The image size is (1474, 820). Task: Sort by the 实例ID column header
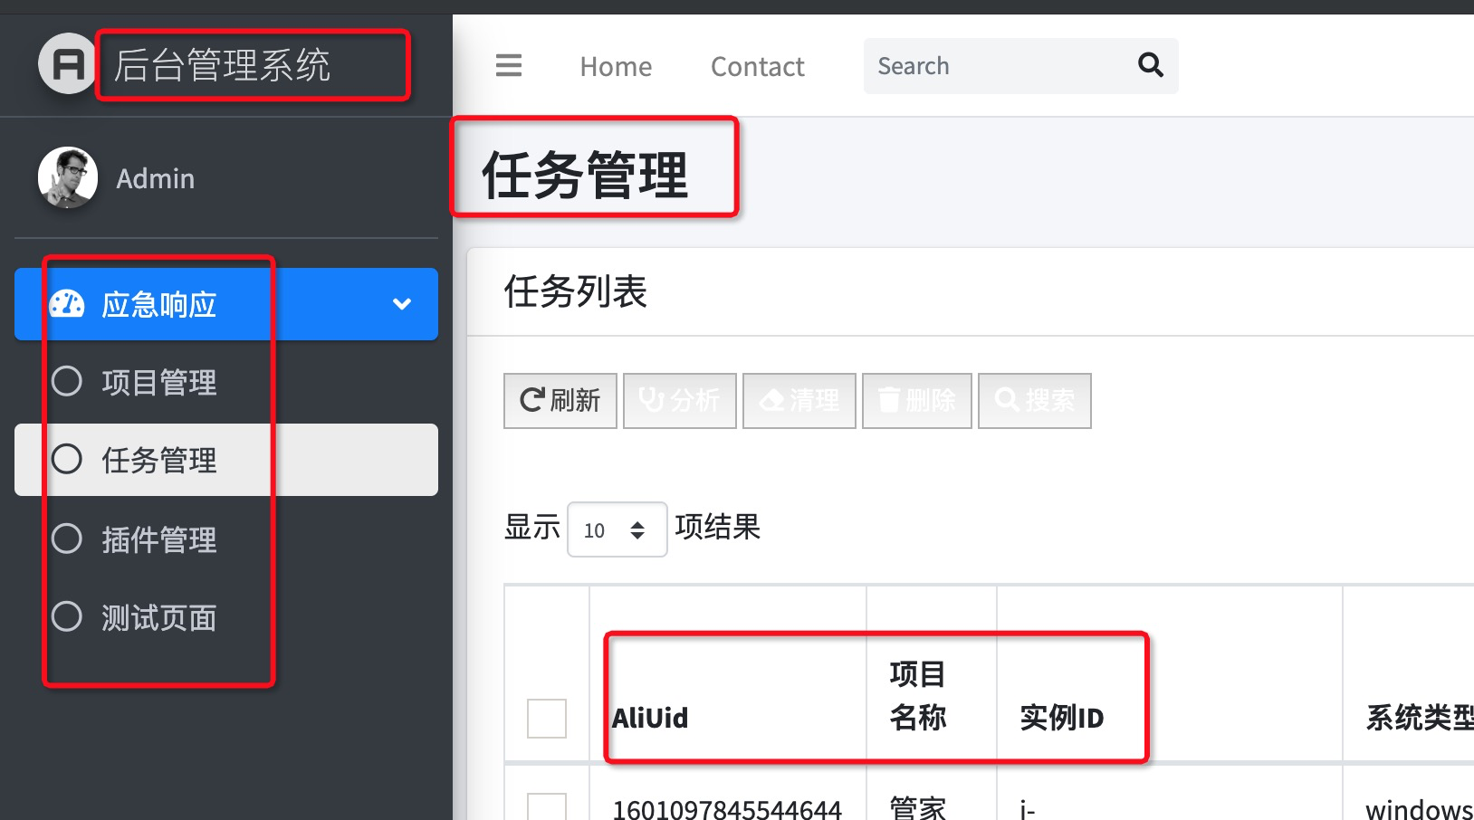pyautogui.click(x=1170, y=674)
